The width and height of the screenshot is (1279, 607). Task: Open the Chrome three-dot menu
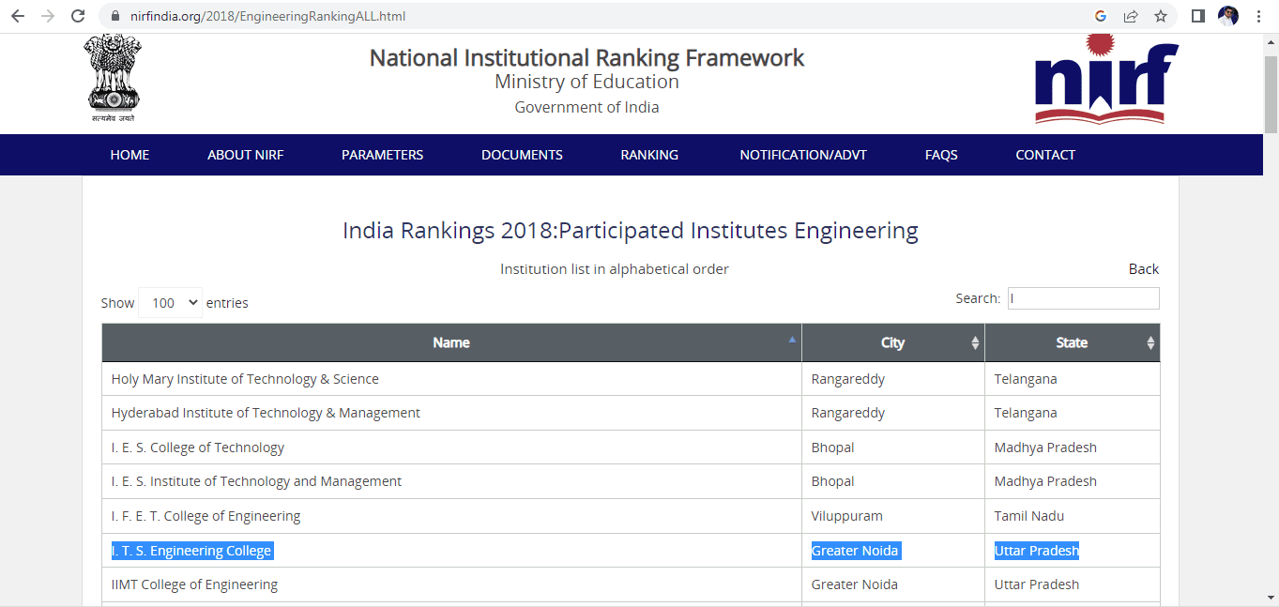point(1258,16)
